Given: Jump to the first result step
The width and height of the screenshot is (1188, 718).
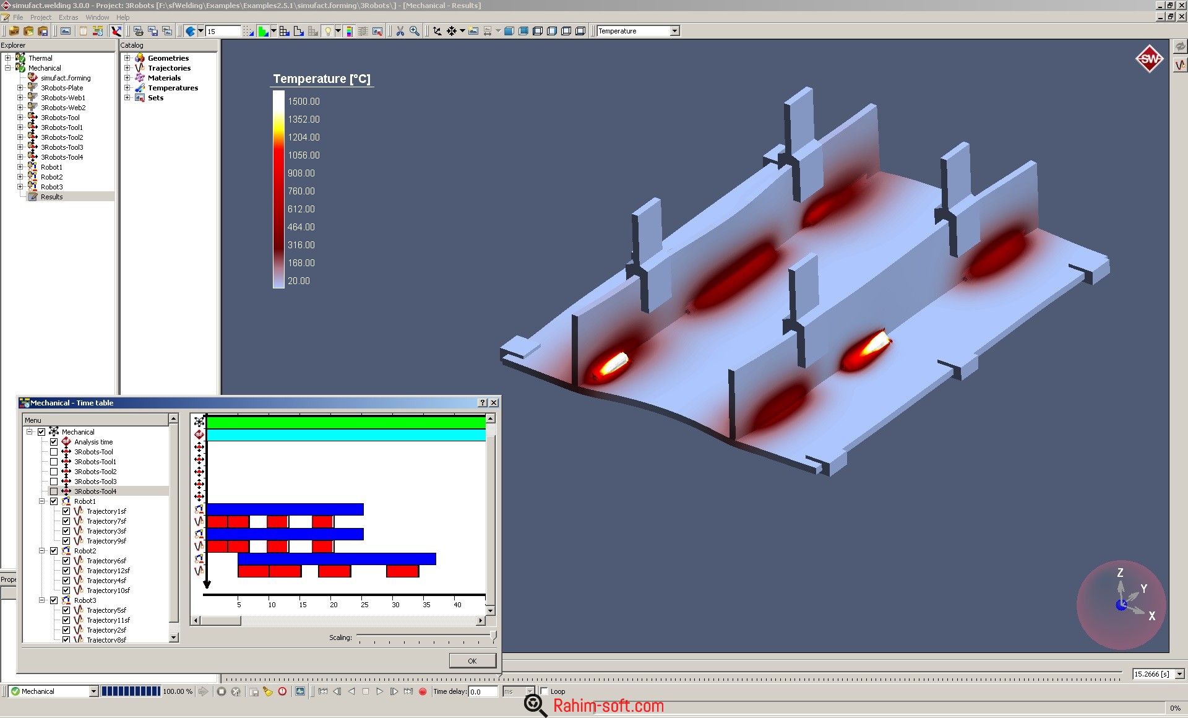Looking at the screenshot, I should click(323, 691).
